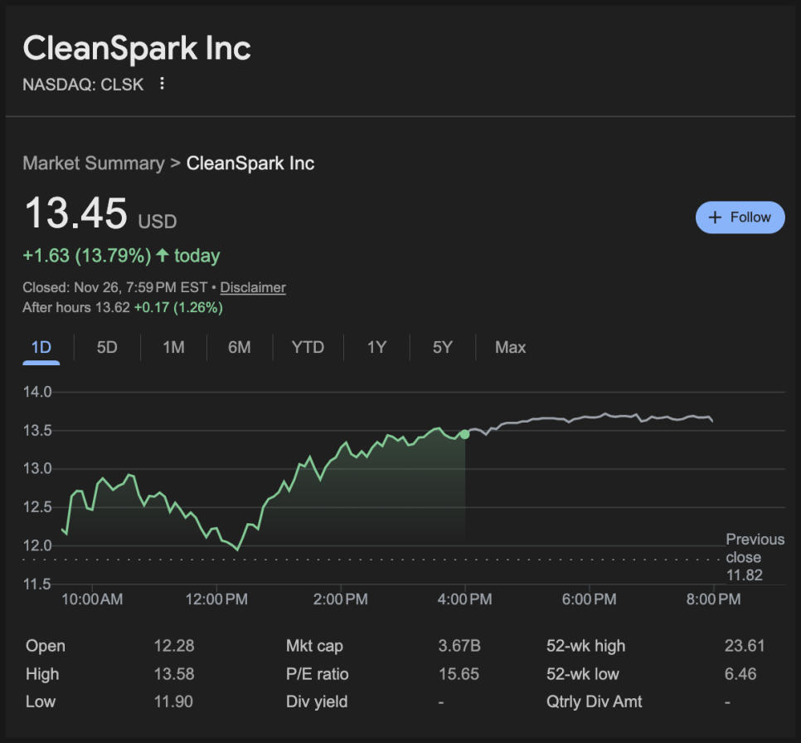
Task: Open the Disclaimer link
Action: (253, 288)
